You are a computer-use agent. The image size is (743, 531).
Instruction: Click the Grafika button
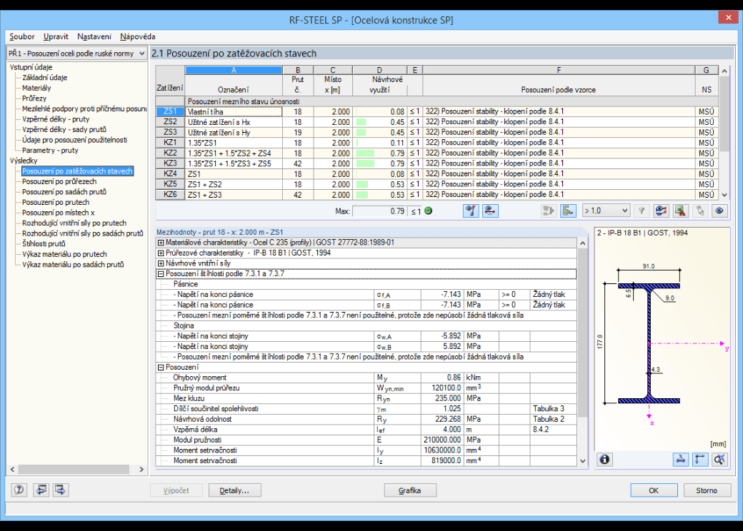(410, 490)
